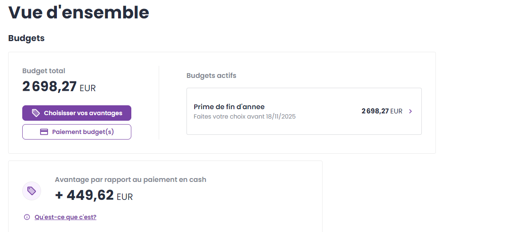Follow the Qu'est-ce que c'est? link
This screenshot has height=232, width=527.
(x=65, y=217)
